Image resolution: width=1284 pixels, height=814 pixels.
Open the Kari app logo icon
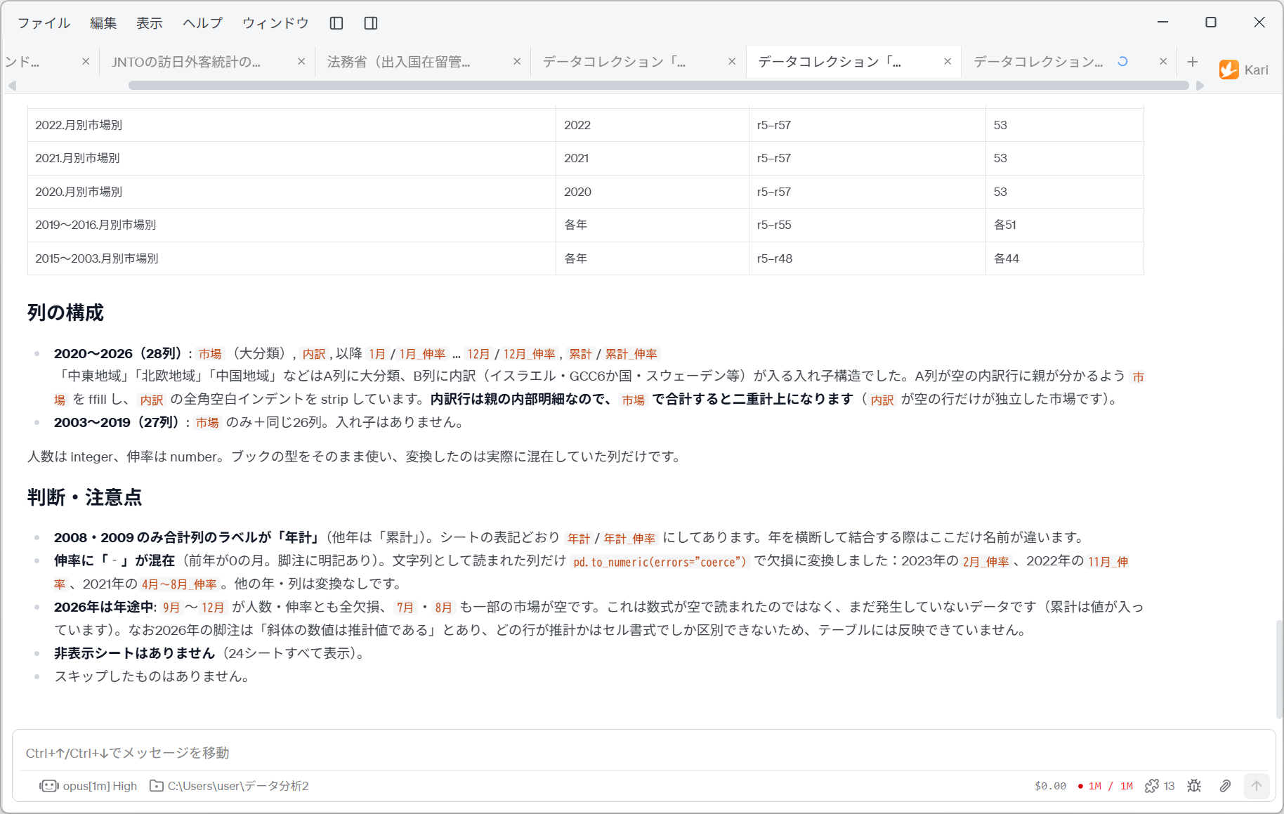(1229, 70)
